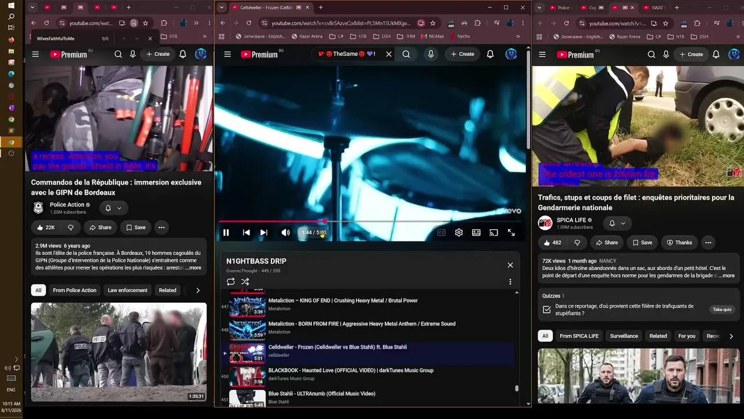Bookmark the page with middle window's star

433,23
